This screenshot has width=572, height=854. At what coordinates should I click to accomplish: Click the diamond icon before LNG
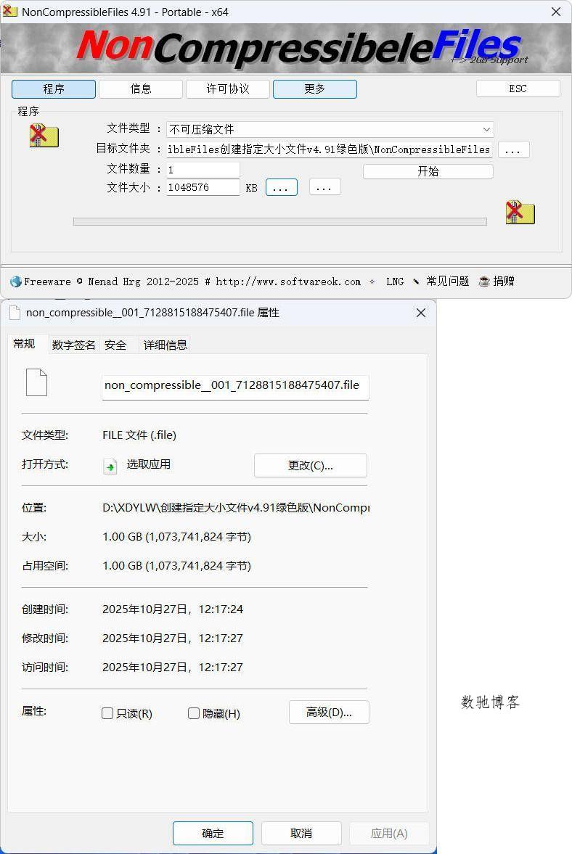[372, 282]
